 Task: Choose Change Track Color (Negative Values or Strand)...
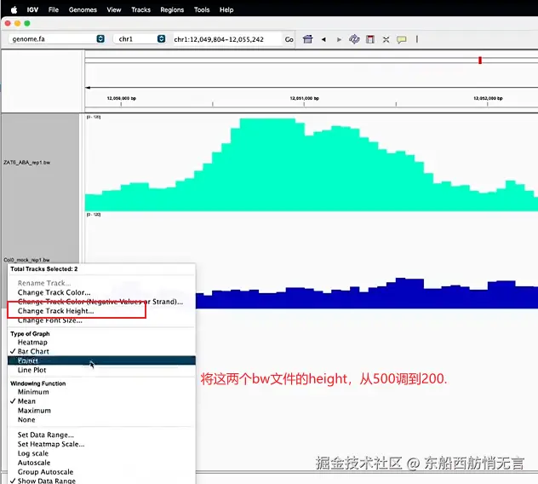point(100,302)
